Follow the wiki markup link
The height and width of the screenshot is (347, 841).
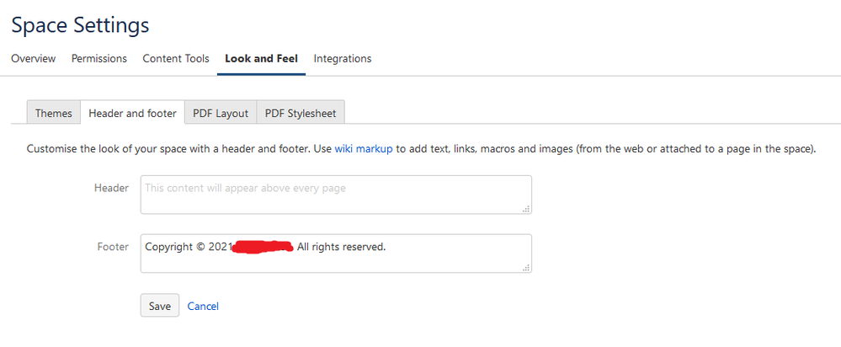(364, 149)
